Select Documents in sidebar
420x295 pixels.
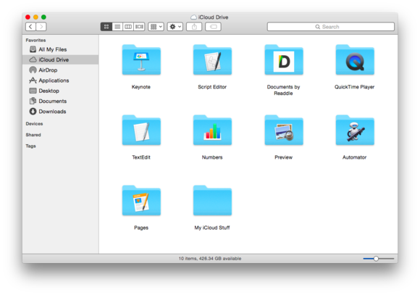61,101
